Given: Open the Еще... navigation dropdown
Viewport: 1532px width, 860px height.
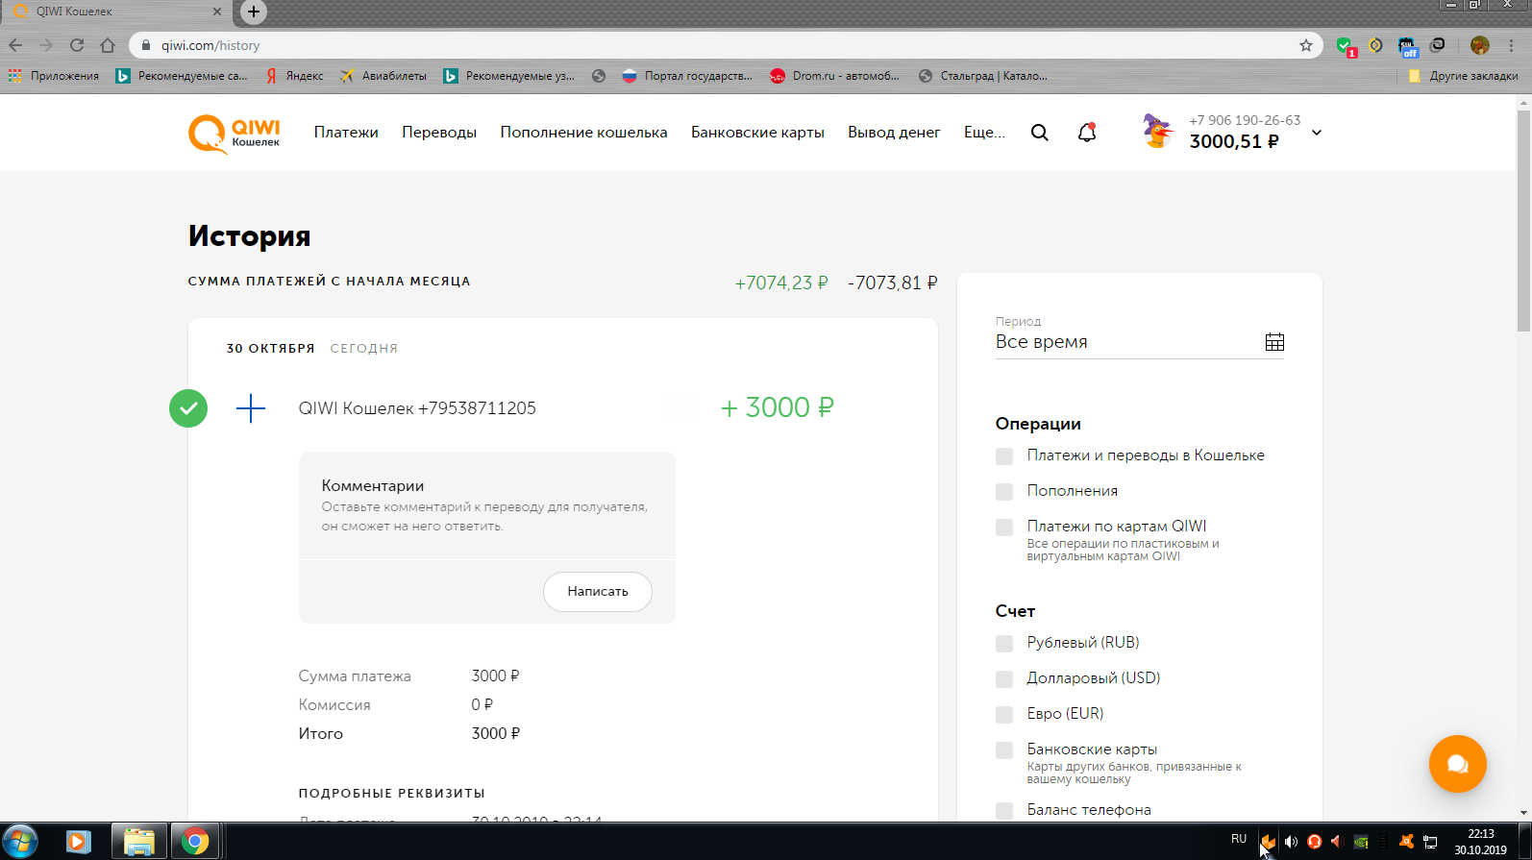Looking at the screenshot, I should tap(984, 133).
